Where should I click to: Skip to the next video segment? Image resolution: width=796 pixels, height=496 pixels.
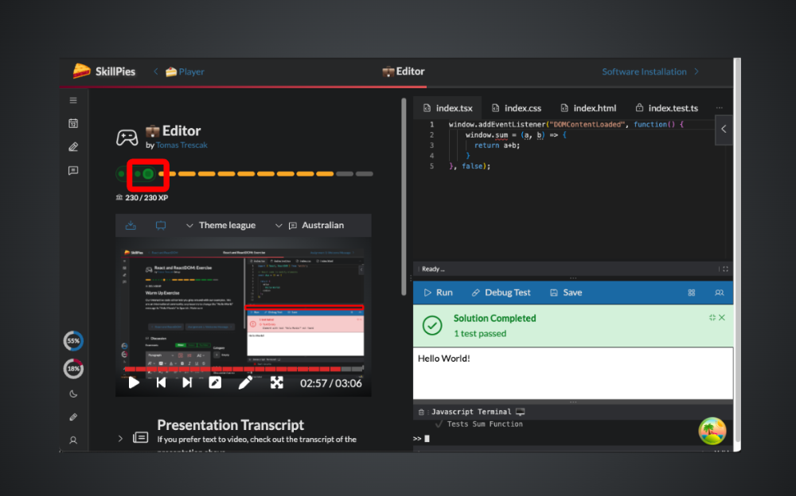click(x=187, y=383)
